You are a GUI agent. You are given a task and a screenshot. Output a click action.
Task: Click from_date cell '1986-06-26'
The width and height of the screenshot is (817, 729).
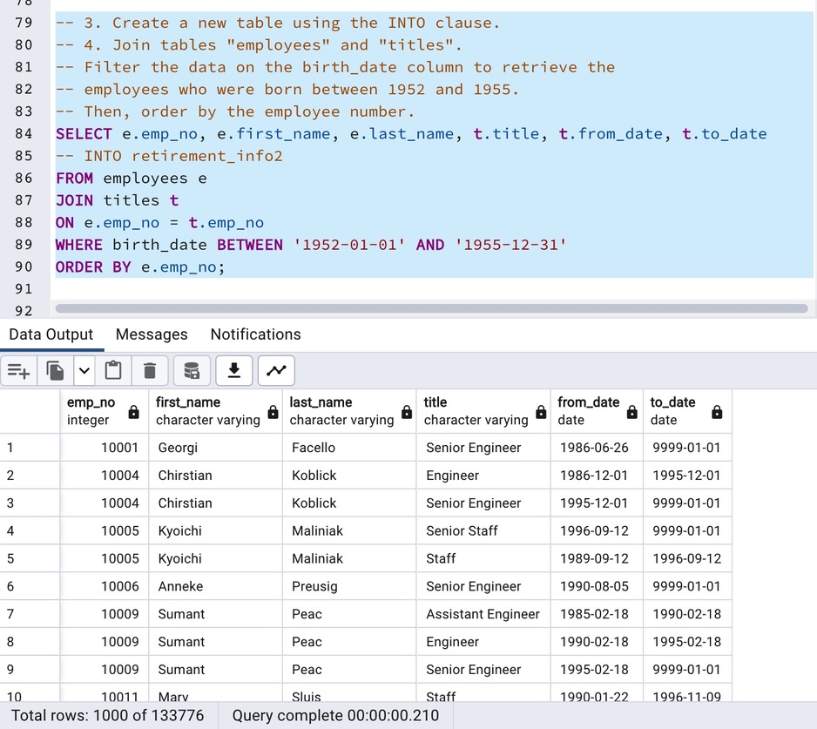pos(598,448)
